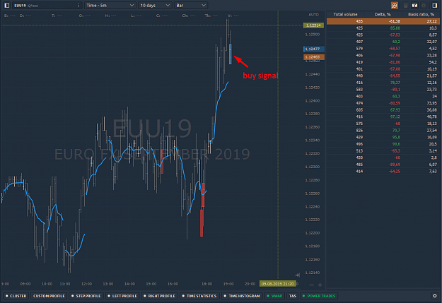442x303 pixels.
Task: Select the row with total volume 496
Action: 383,144
